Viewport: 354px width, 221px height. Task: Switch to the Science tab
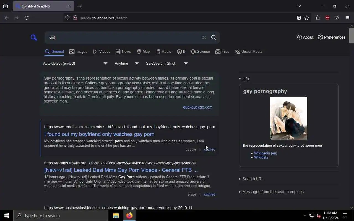click(x=200, y=52)
